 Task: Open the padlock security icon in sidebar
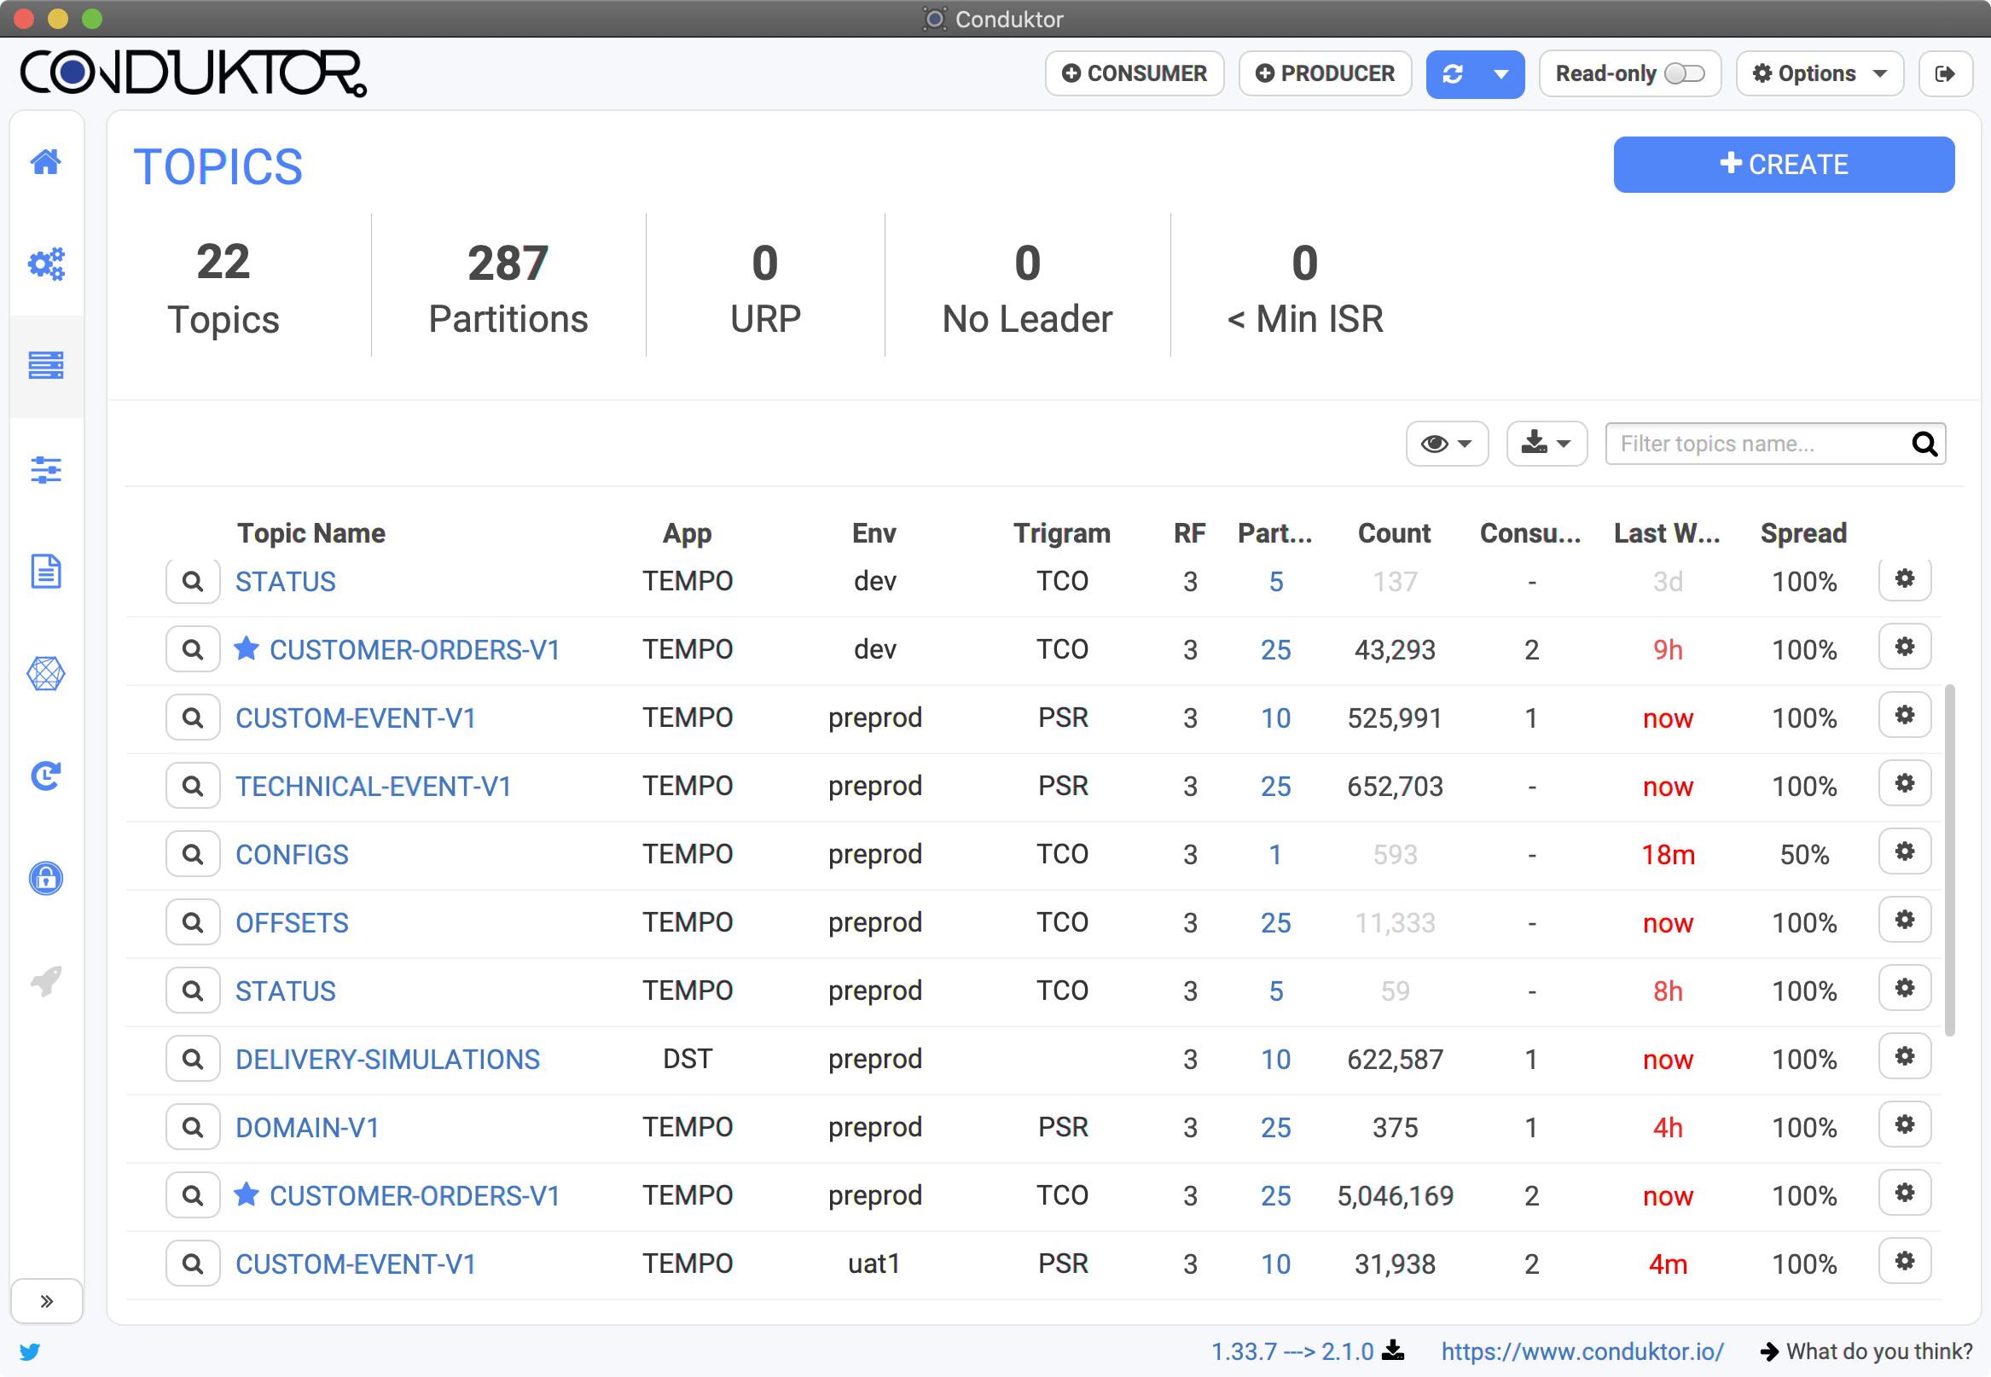(x=46, y=877)
